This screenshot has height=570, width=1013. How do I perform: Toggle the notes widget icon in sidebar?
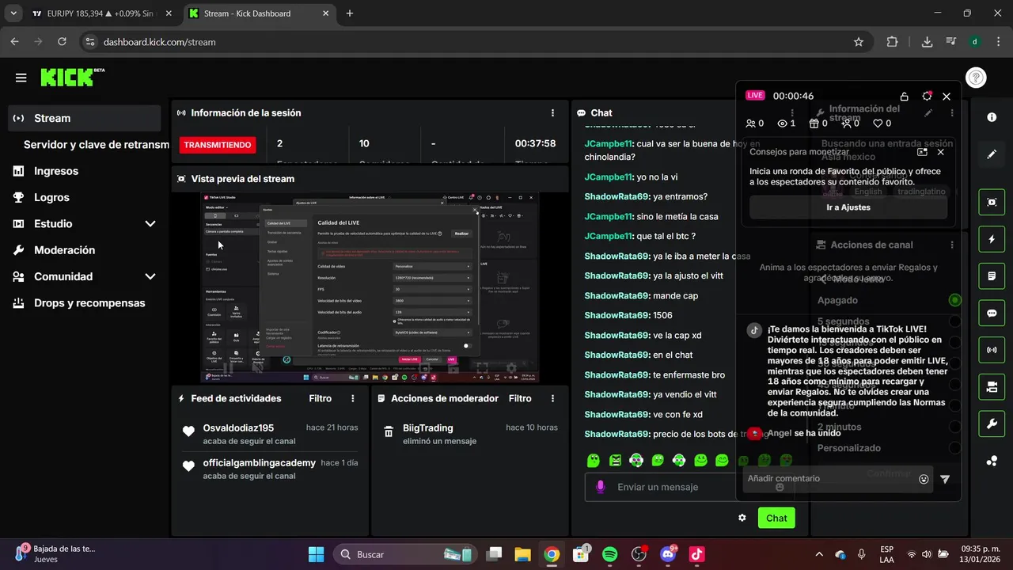click(992, 276)
